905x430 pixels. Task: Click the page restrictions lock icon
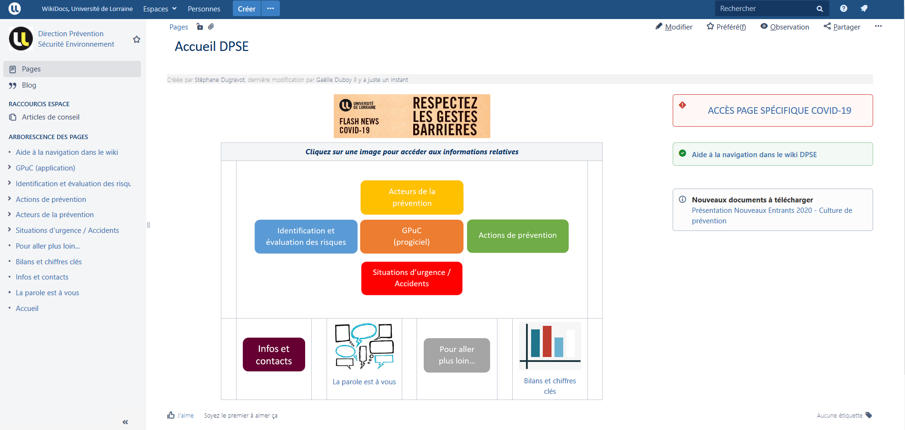(200, 27)
